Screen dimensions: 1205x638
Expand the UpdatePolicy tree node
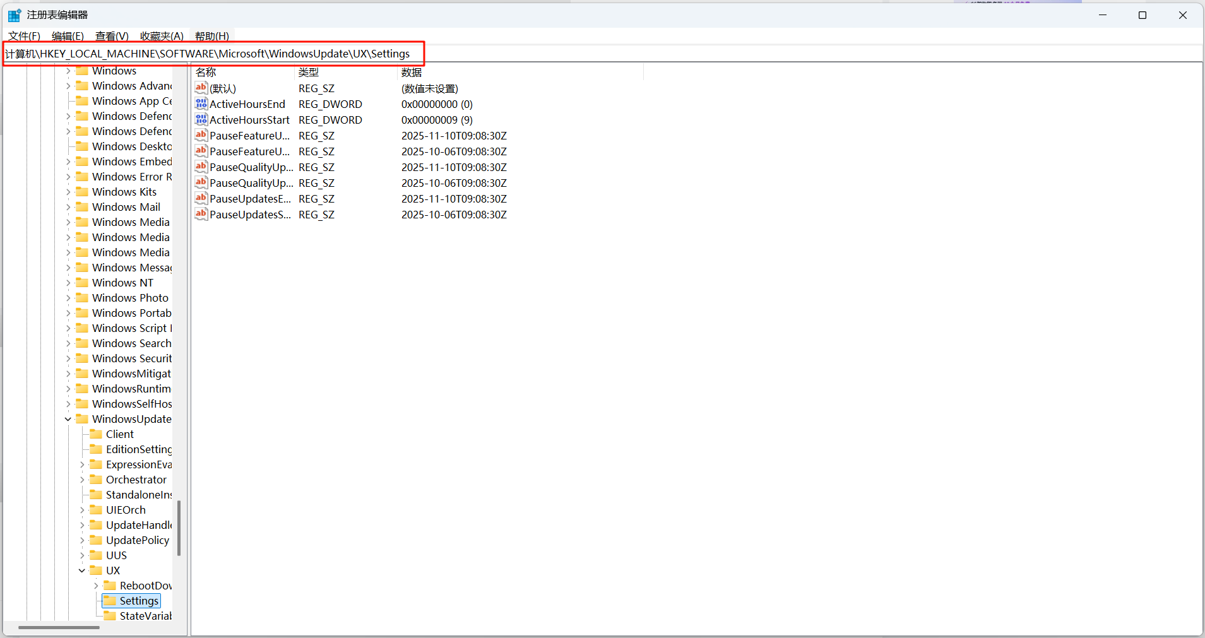82,540
